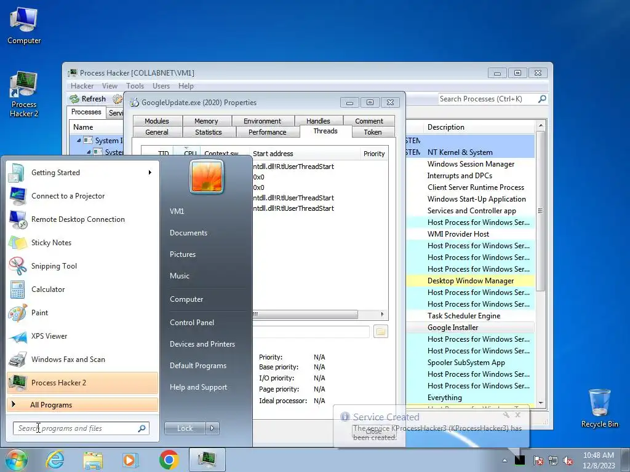
Task: Open the View menu
Action: [x=110, y=86]
